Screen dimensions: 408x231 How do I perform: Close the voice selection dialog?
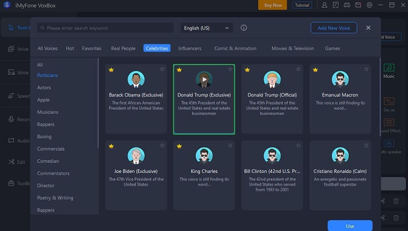(x=368, y=28)
